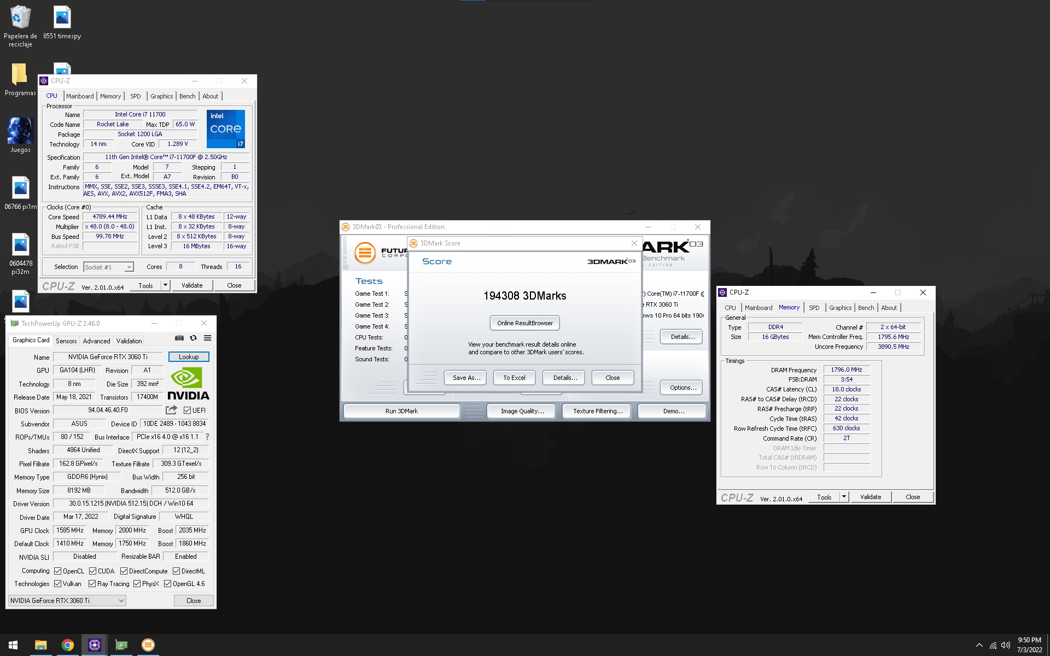This screenshot has width=1050, height=656.
Task: Open the Validation tab in GPU-Z
Action: (129, 341)
